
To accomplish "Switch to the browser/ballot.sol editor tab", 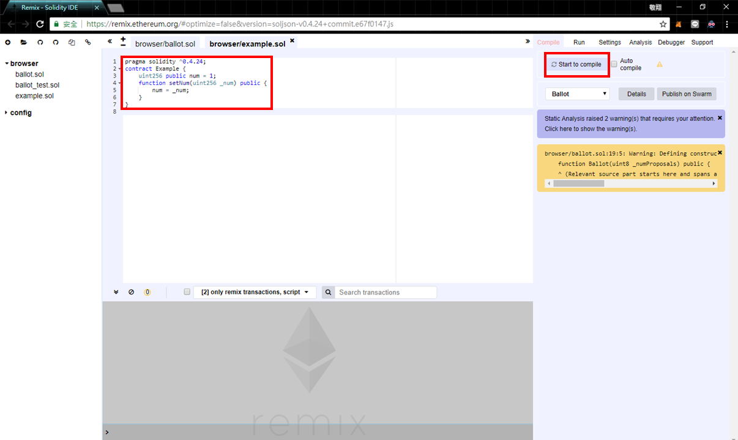I will pyautogui.click(x=165, y=44).
